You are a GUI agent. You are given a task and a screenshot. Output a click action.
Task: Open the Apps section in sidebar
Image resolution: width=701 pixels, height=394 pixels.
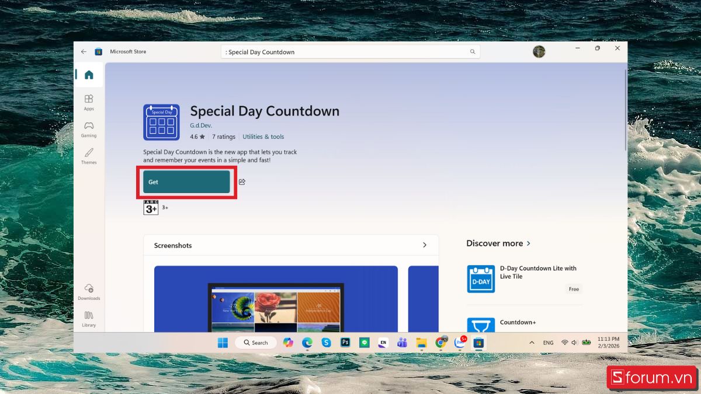pyautogui.click(x=89, y=102)
